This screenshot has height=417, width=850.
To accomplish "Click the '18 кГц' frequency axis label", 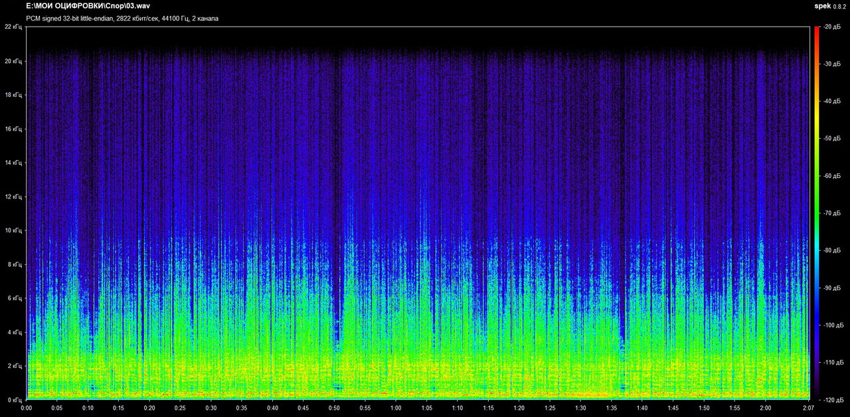I will (13, 95).
